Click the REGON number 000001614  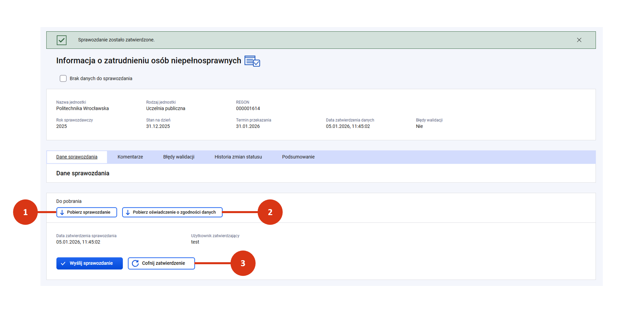pos(248,109)
